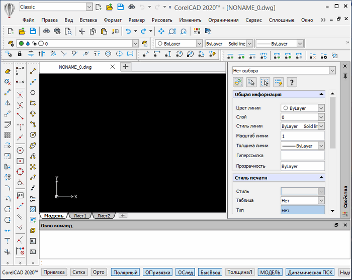Viewport: 352px width, 280px height.
Task: Toggle ОПривязка entity snap
Action: pyautogui.click(x=157, y=272)
